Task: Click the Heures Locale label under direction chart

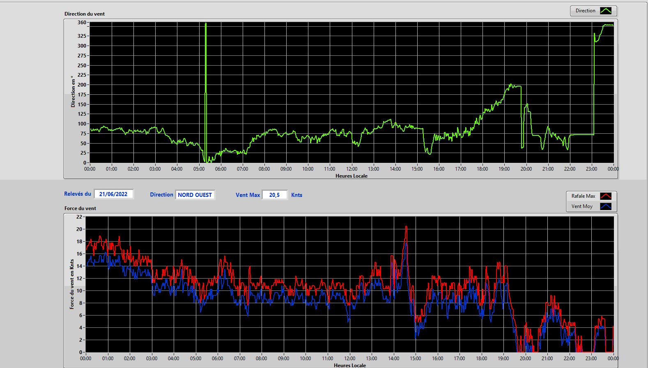Action: coord(352,176)
